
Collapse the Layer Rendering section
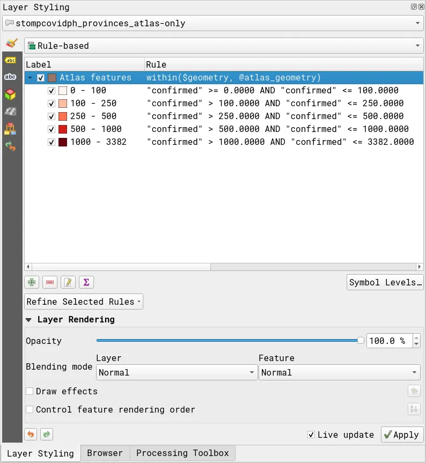[29, 319]
